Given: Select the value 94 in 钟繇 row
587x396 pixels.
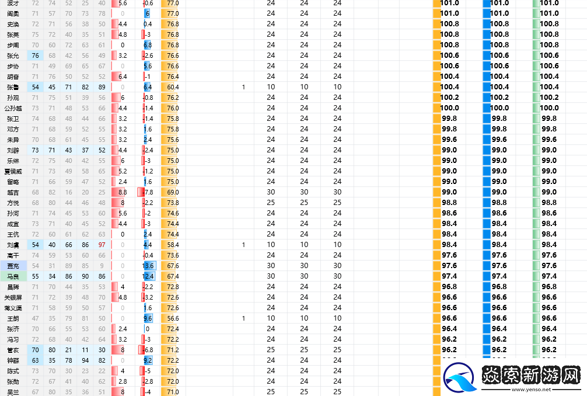Looking at the screenshot, I should tap(86, 360).
